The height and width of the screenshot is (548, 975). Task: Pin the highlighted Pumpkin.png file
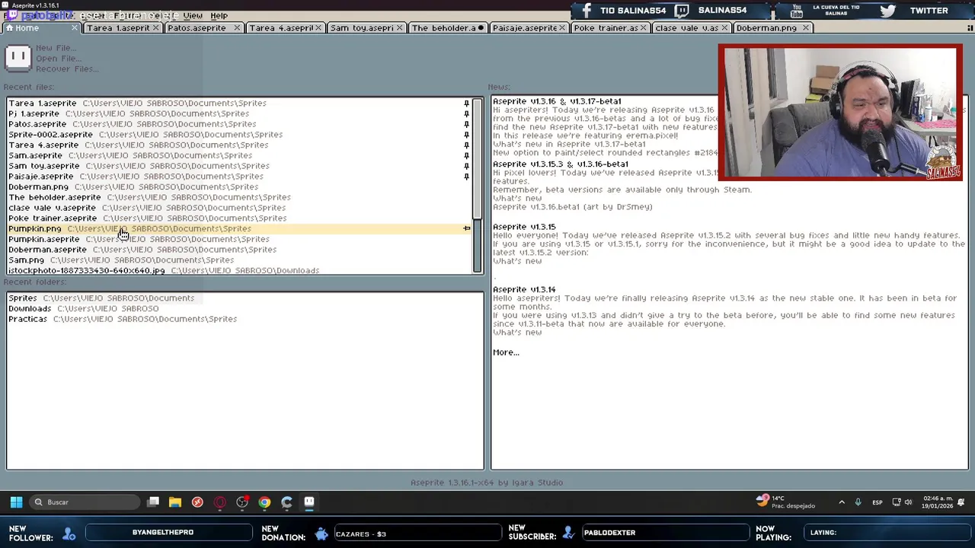pyautogui.click(x=466, y=228)
